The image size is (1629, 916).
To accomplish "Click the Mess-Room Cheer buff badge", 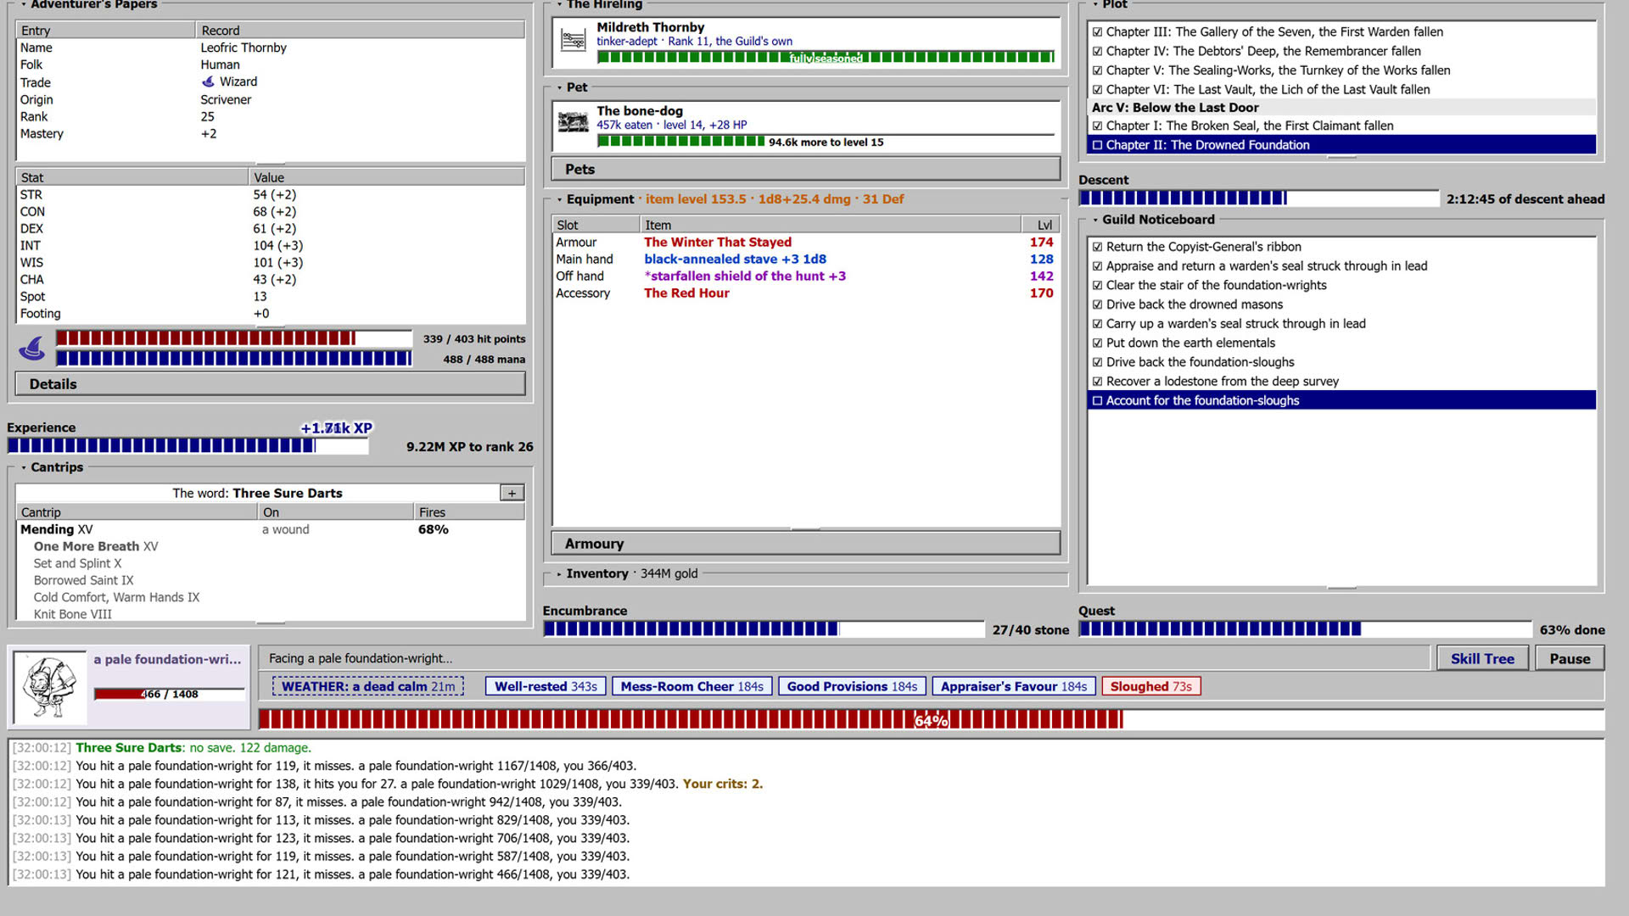I will (691, 686).
